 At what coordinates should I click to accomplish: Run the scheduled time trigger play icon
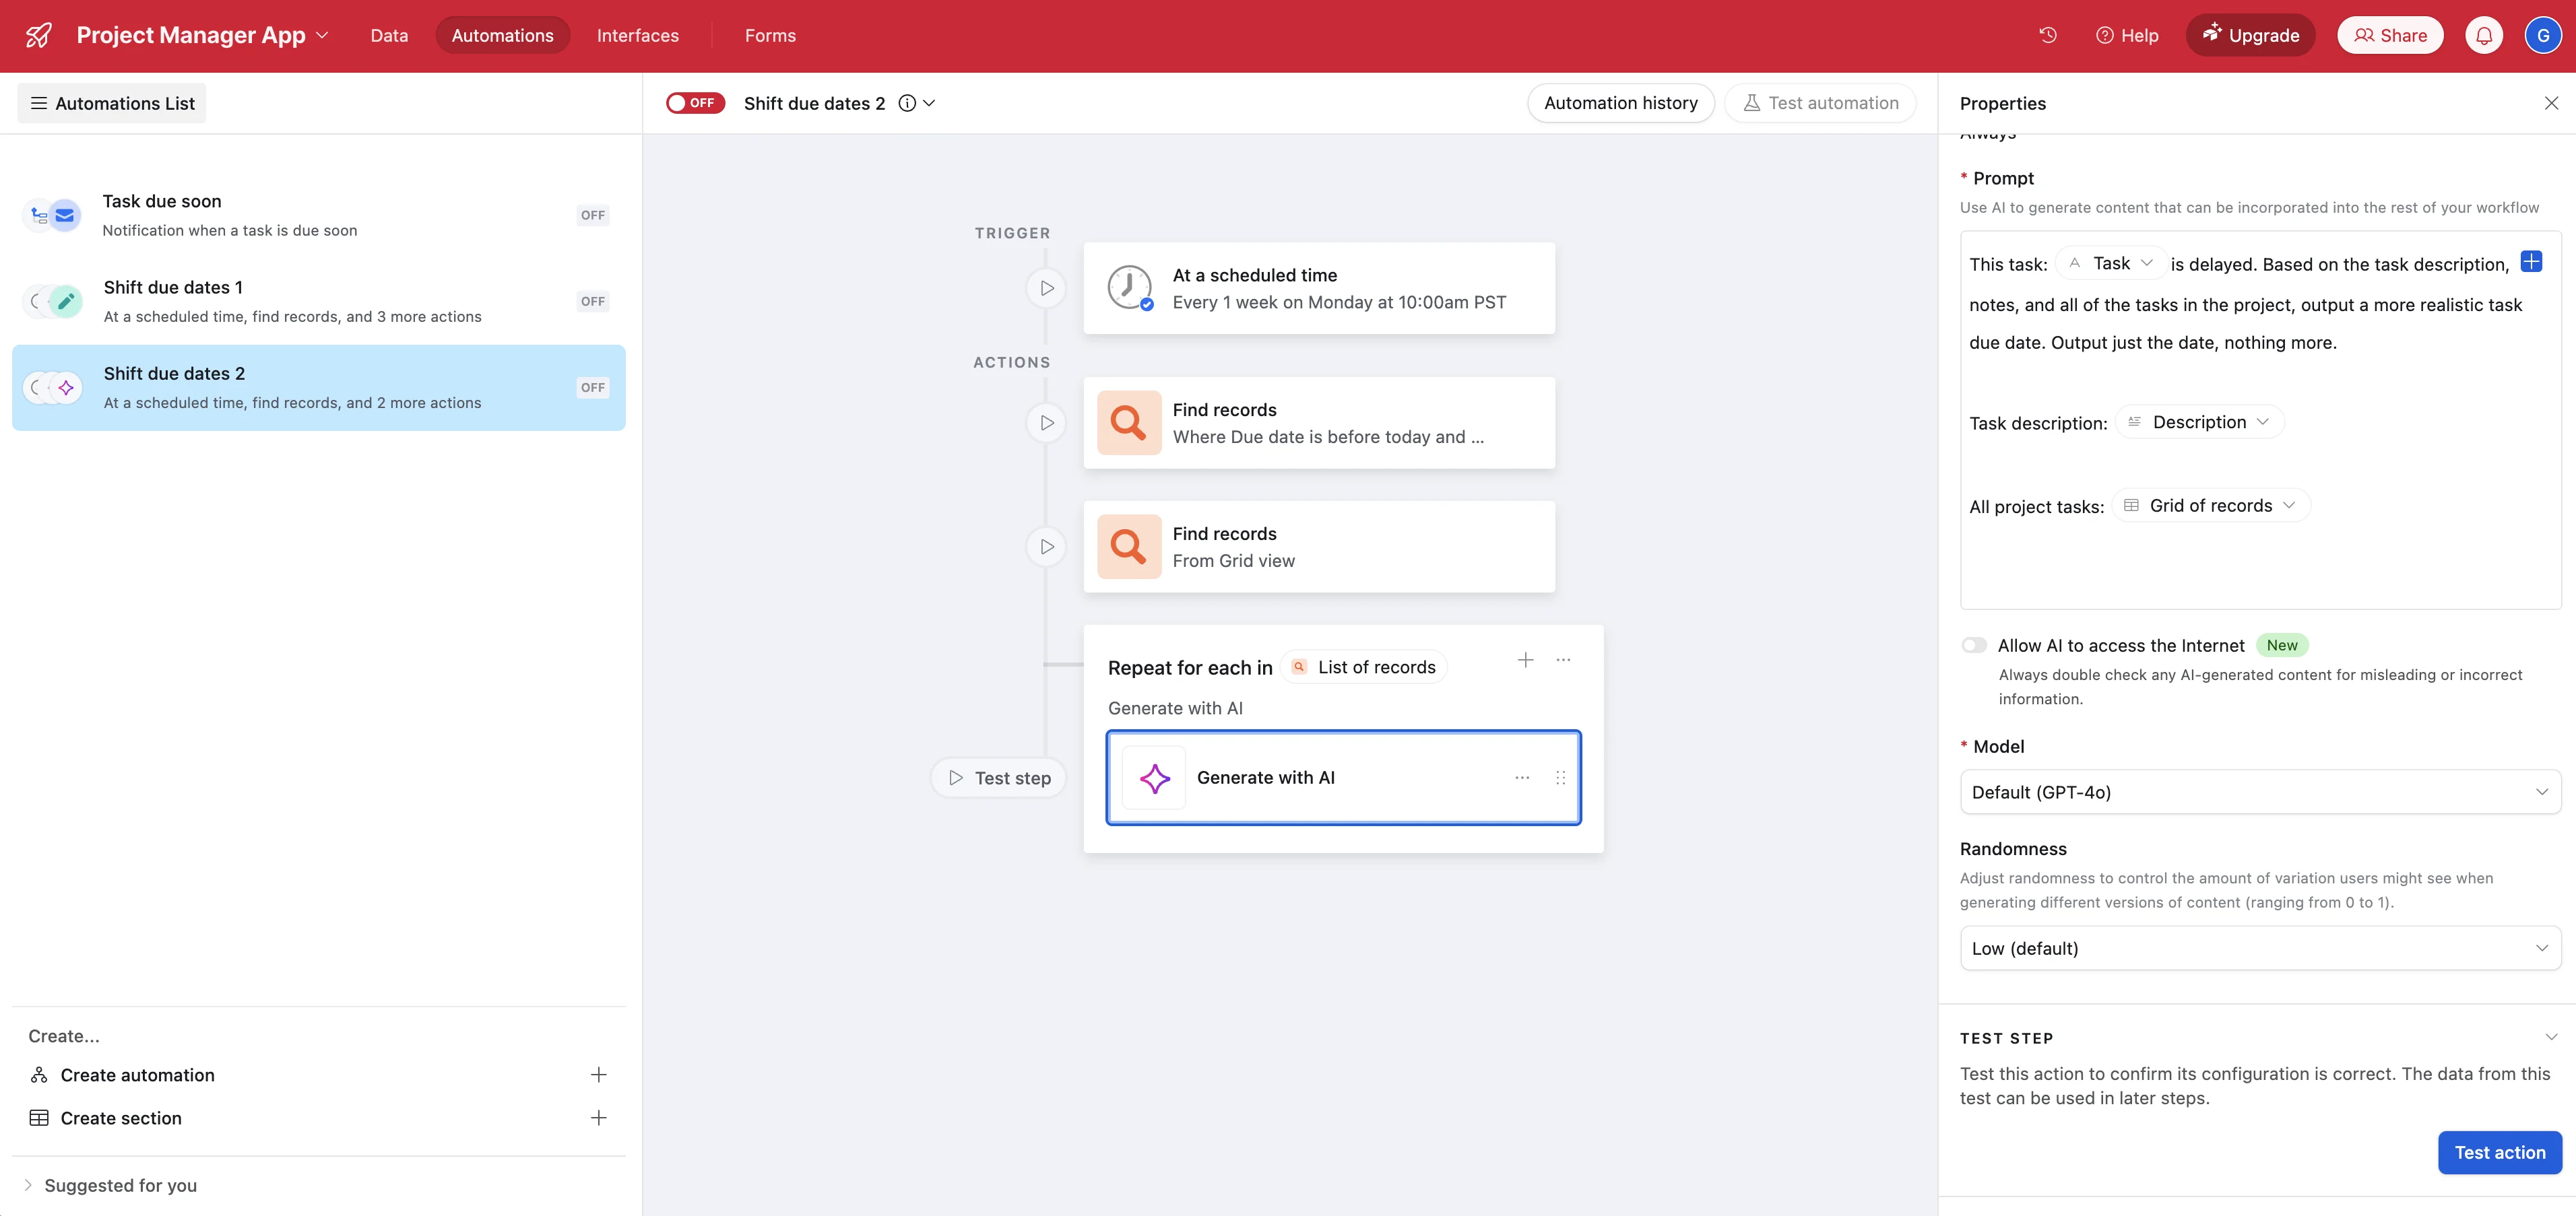[1046, 288]
